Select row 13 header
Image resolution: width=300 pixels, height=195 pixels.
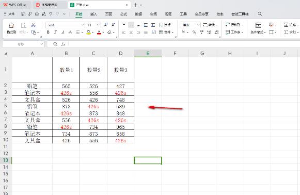coord(6,160)
